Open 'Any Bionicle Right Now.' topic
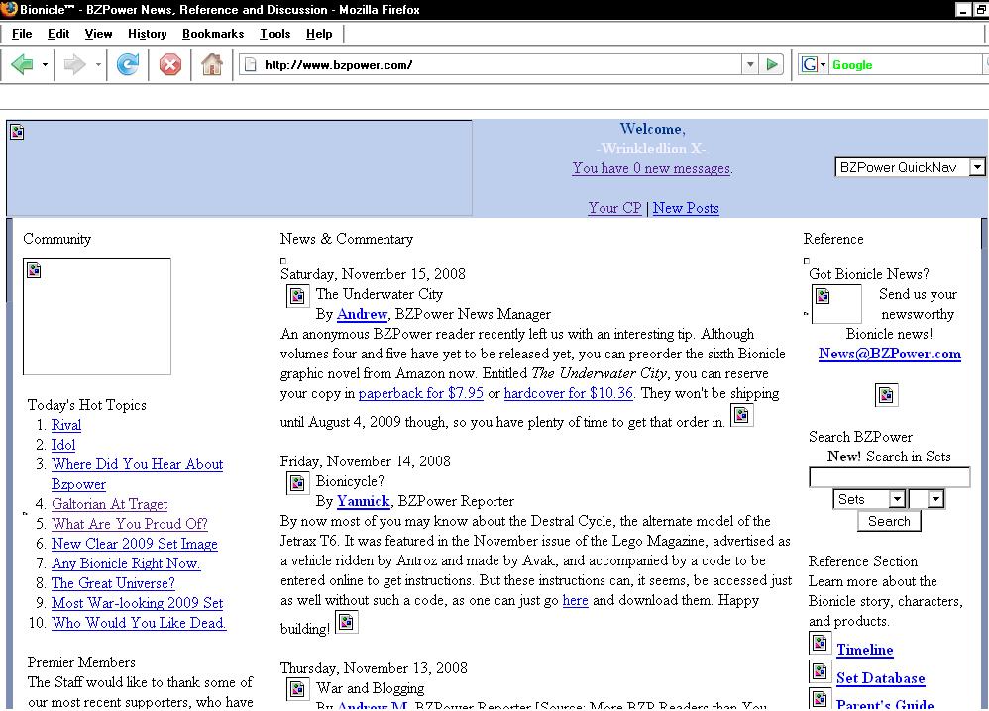This screenshot has width=989, height=711. click(126, 563)
